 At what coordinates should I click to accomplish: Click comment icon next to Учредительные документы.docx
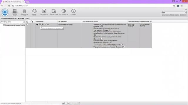pos(124,47)
